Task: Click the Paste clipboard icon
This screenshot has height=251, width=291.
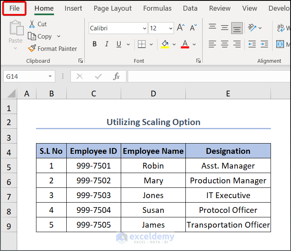Action: (x=16, y=28)
